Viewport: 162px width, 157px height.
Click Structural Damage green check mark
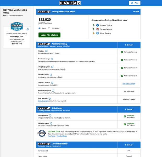click(122, 60)
